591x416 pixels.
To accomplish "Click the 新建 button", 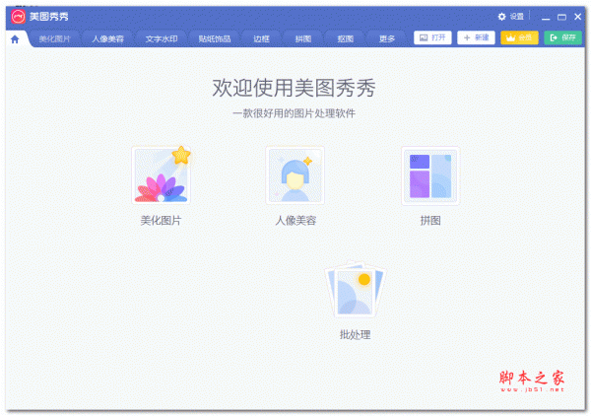I will (x=476, y=37).
